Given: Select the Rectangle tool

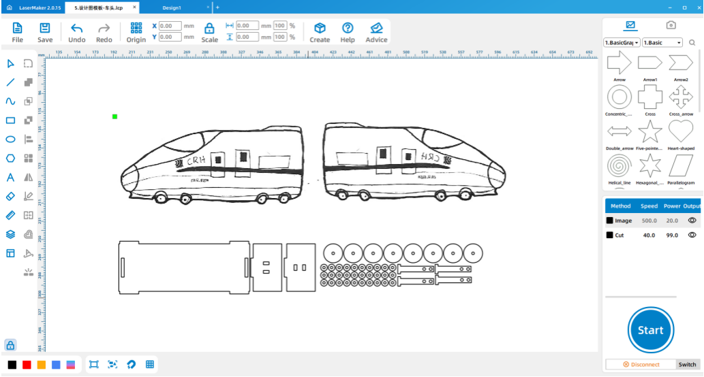Looking at the screenshot, I should [x=10, y=120].
